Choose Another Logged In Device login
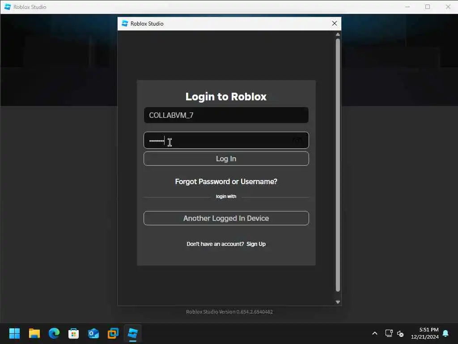 point(226,218)
